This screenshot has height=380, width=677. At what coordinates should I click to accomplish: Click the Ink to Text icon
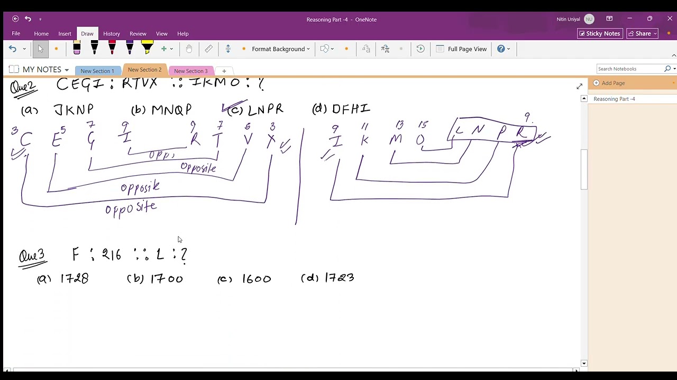click(x=366, y=49)
